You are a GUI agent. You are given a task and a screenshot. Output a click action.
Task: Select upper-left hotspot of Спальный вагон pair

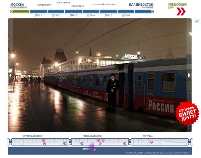click(x=98, y=140)
